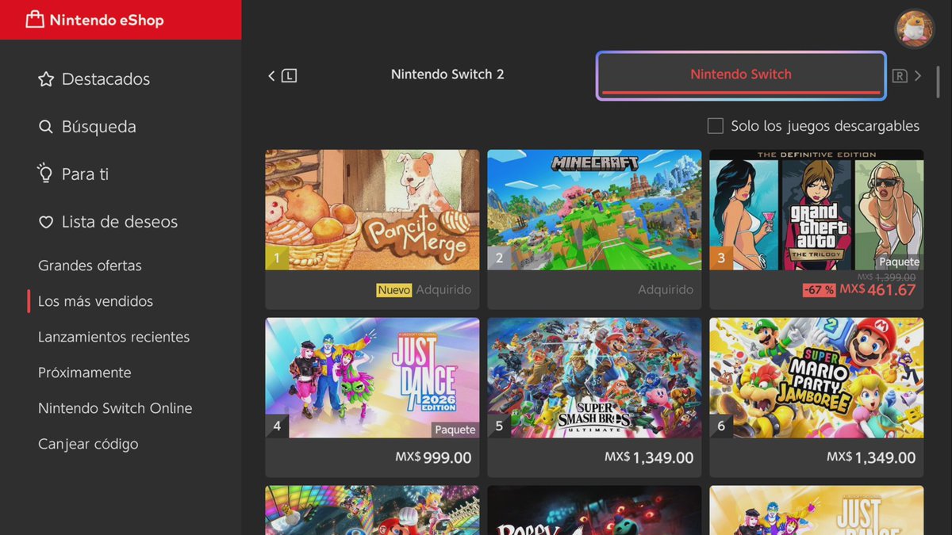Open Próximamente list

85,373
